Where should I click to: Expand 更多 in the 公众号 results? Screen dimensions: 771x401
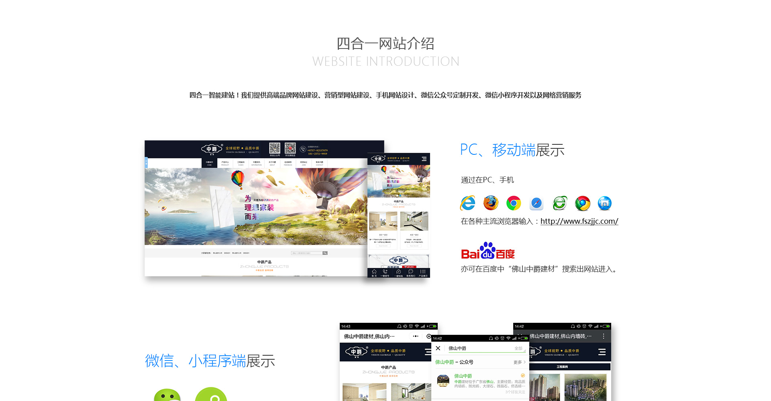tap(519, 362)
